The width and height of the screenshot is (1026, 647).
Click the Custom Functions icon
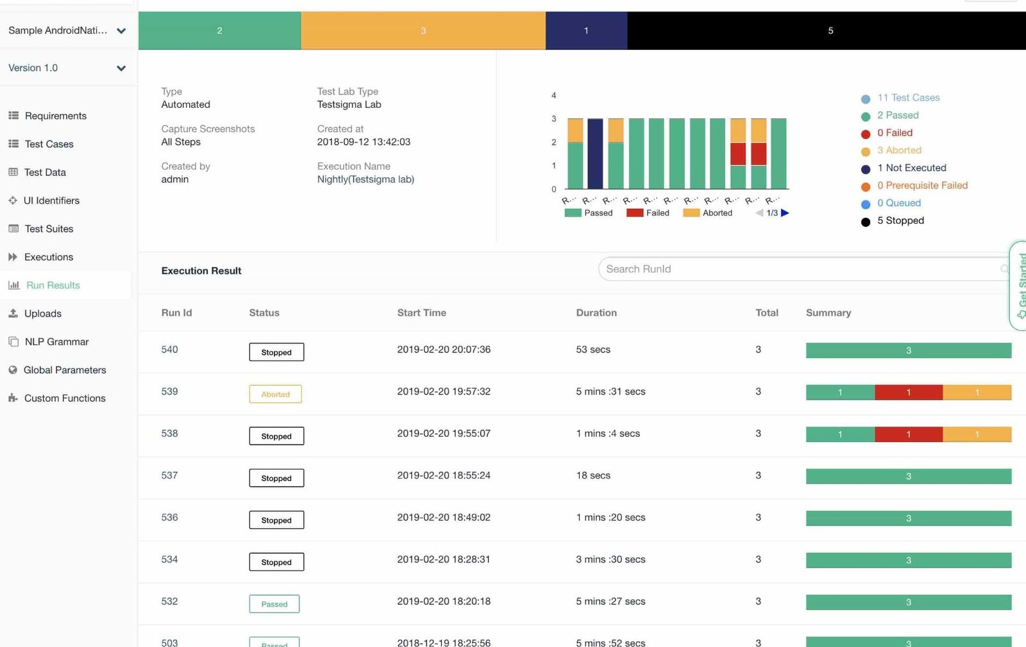12,398
